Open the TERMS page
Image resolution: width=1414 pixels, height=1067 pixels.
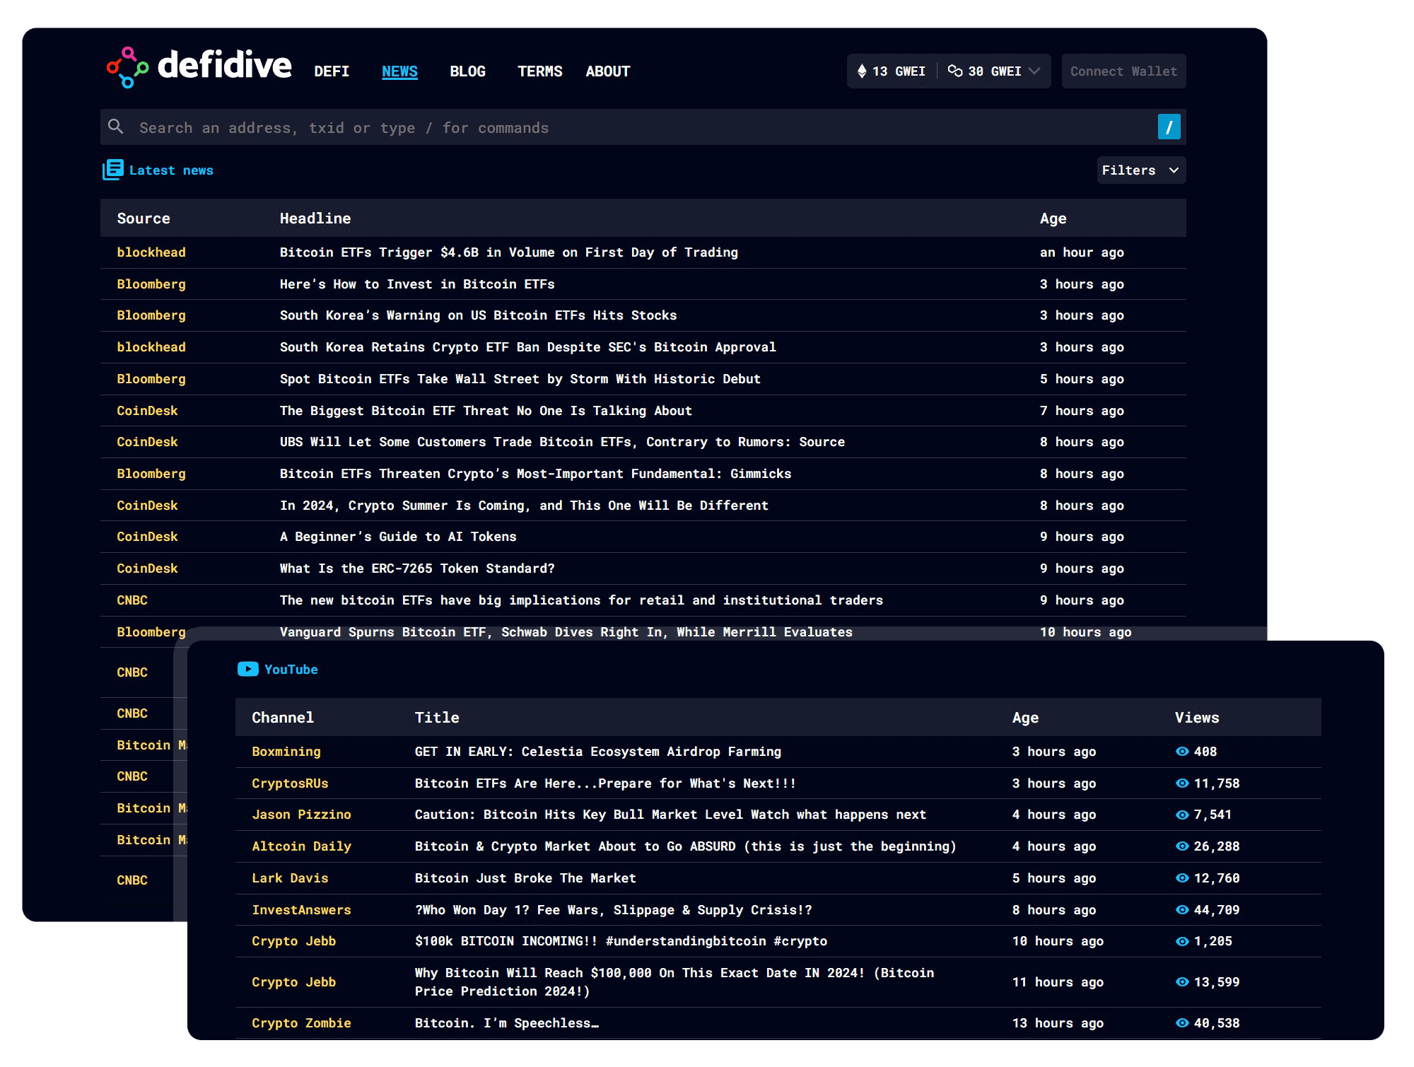point(539,71)
